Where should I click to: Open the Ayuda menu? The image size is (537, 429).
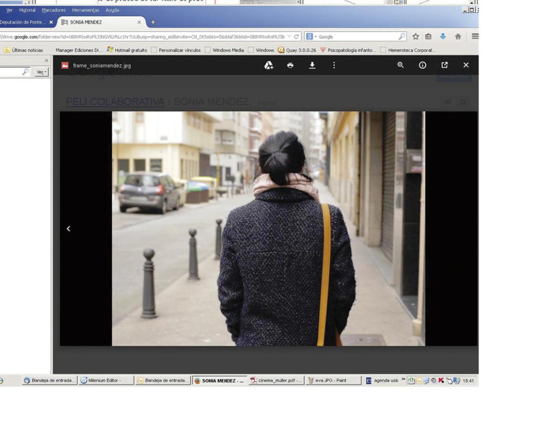tap(112, 10)
